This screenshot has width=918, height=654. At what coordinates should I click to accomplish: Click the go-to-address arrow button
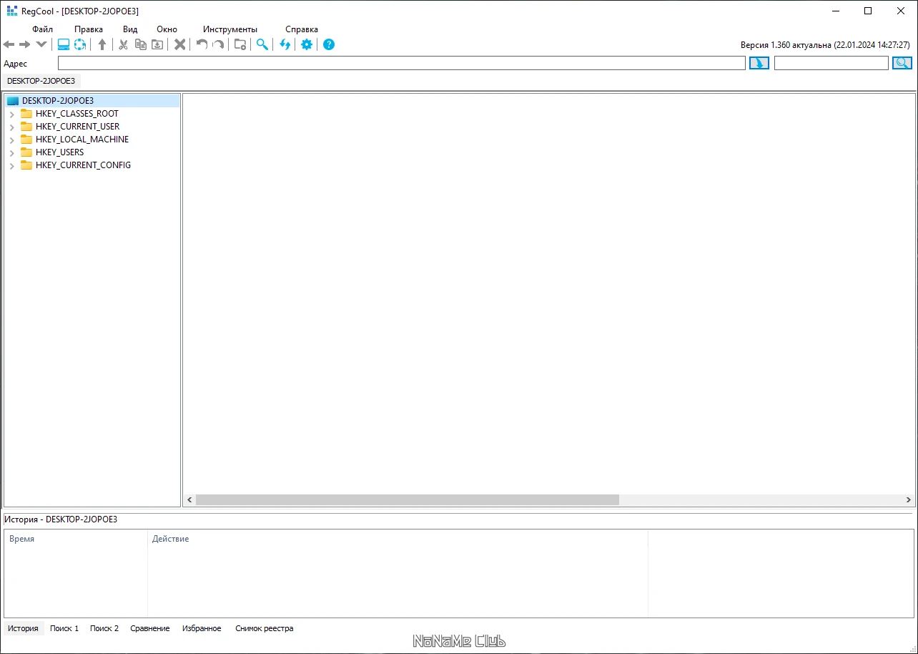759,63
